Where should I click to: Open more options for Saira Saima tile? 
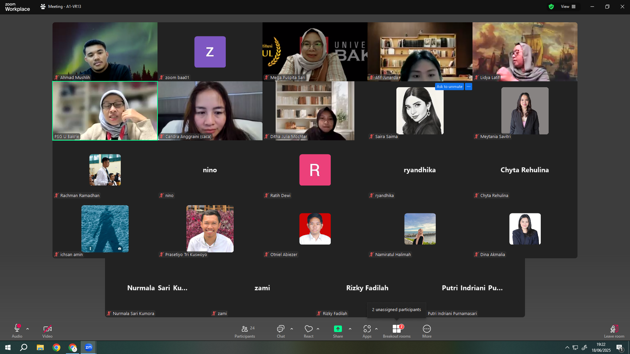469,87
